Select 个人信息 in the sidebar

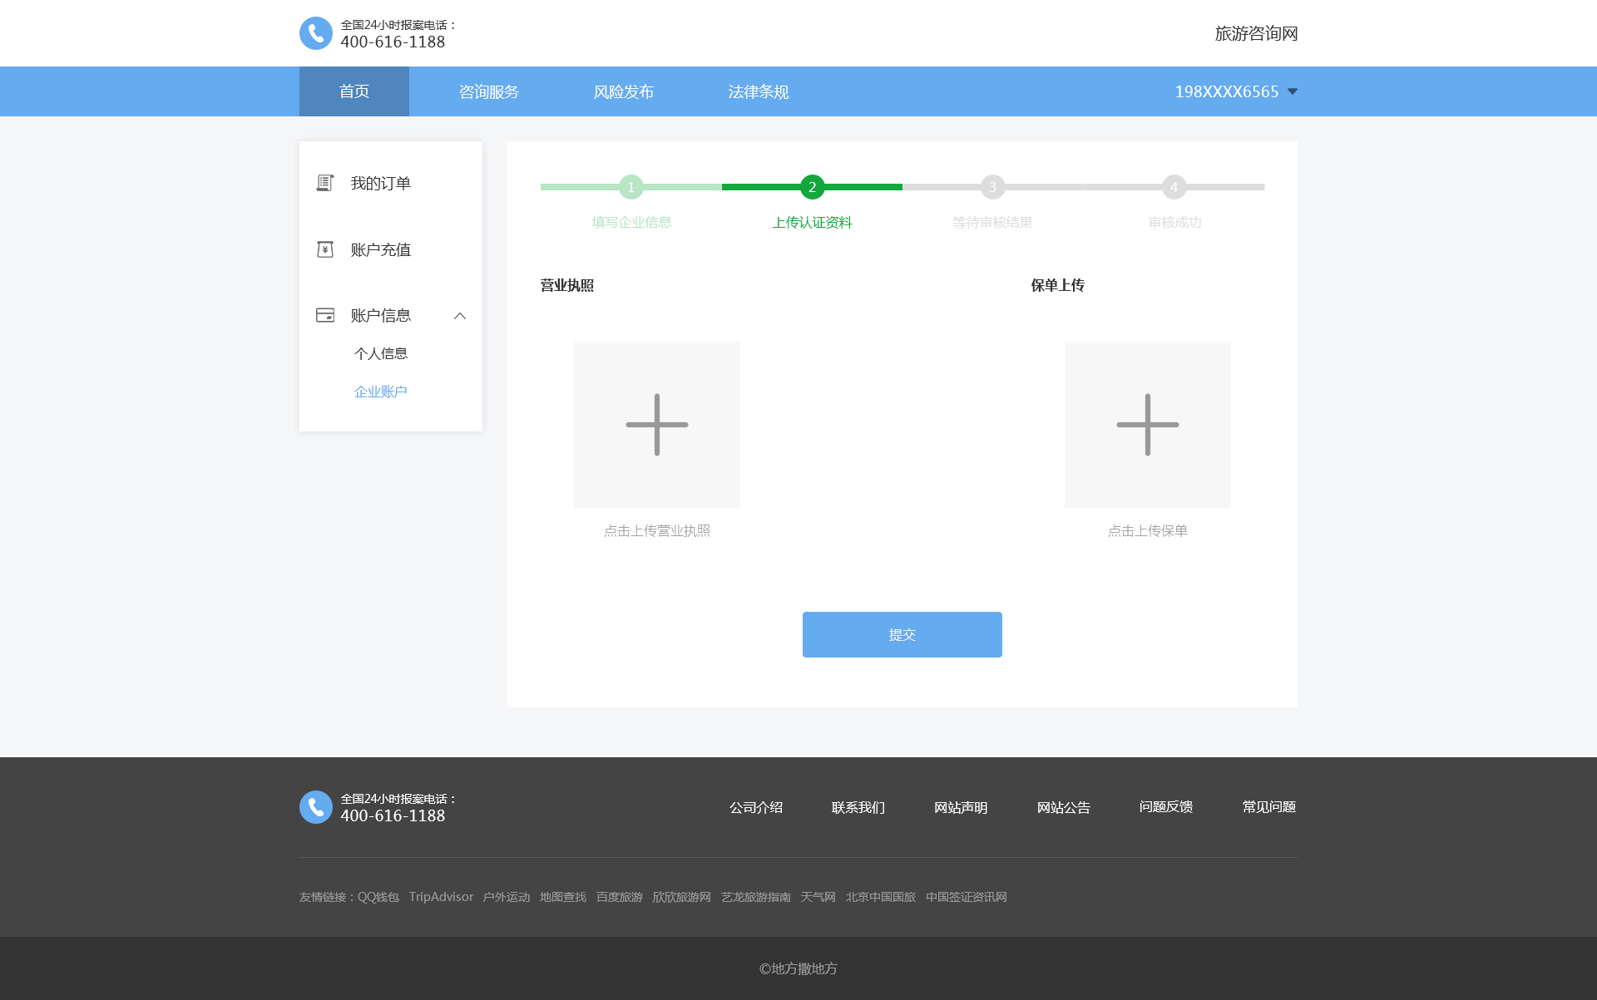point(381,353)
